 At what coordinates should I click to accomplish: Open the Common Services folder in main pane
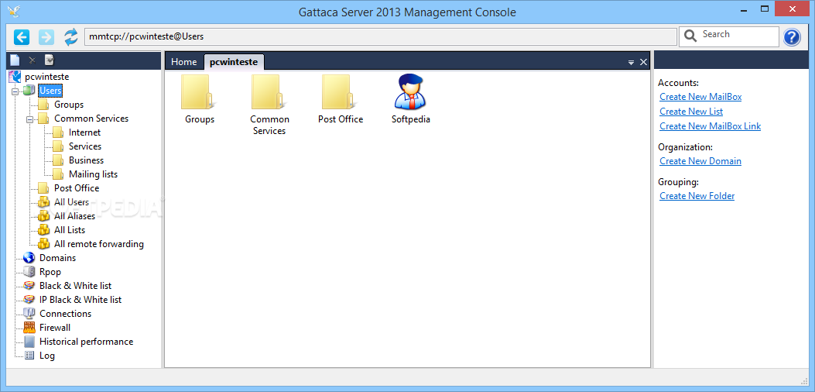pos(267,92)
